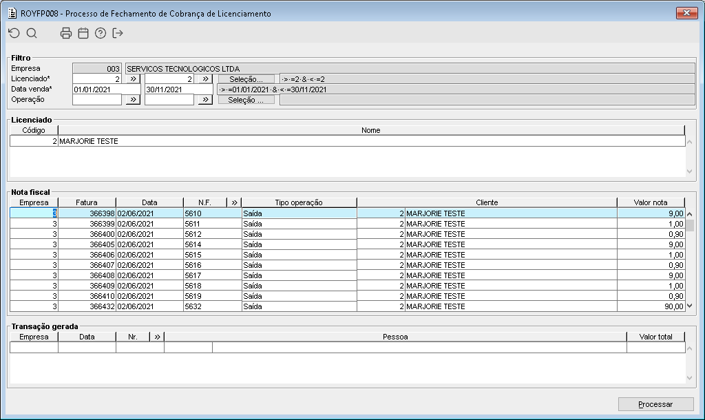
Task: Click the printer icon in toolbar
Action: pos(66,33)
